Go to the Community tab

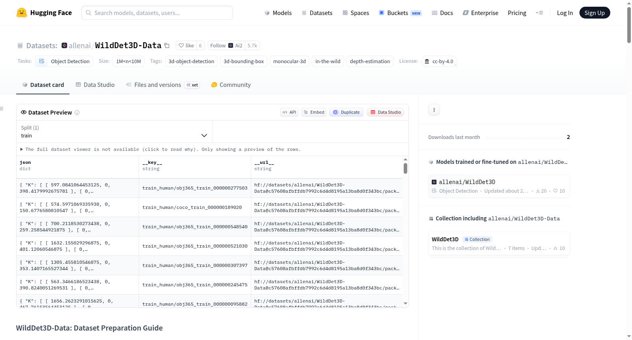coord(231,85)
